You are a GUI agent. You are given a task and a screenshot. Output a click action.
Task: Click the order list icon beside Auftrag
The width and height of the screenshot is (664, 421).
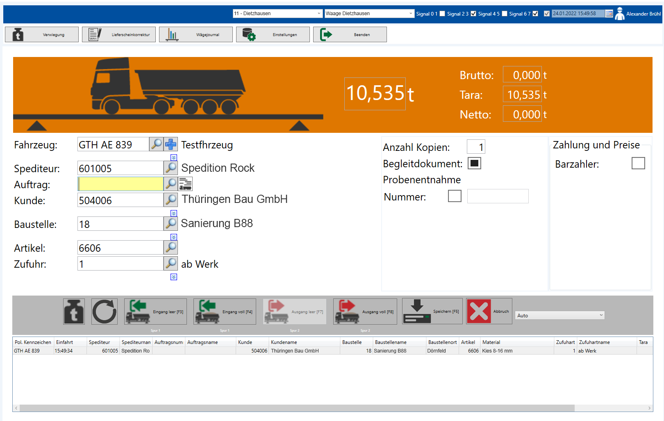point(185,184)
